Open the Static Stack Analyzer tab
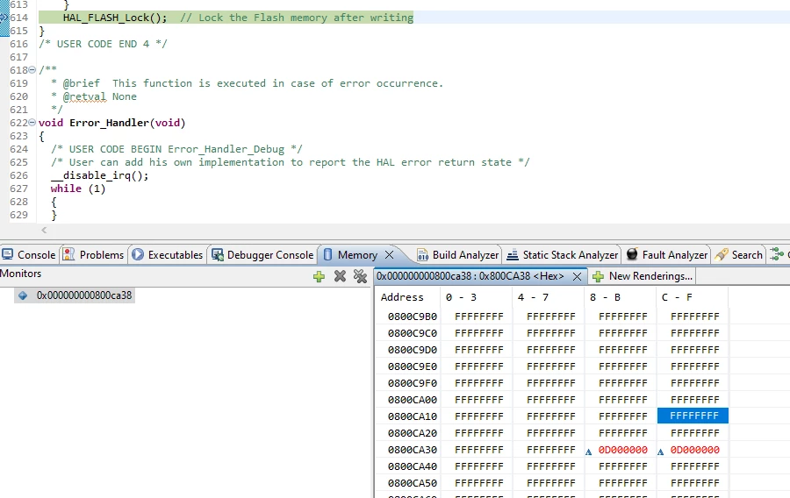790x498 pixels. (x=563, y=255)
